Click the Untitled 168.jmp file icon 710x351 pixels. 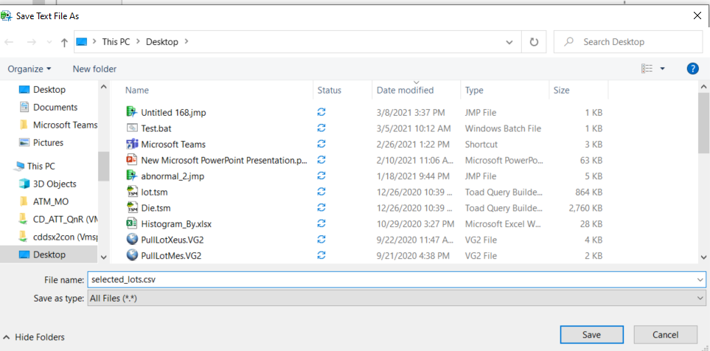pyautogui.click(x=132, y=112)
